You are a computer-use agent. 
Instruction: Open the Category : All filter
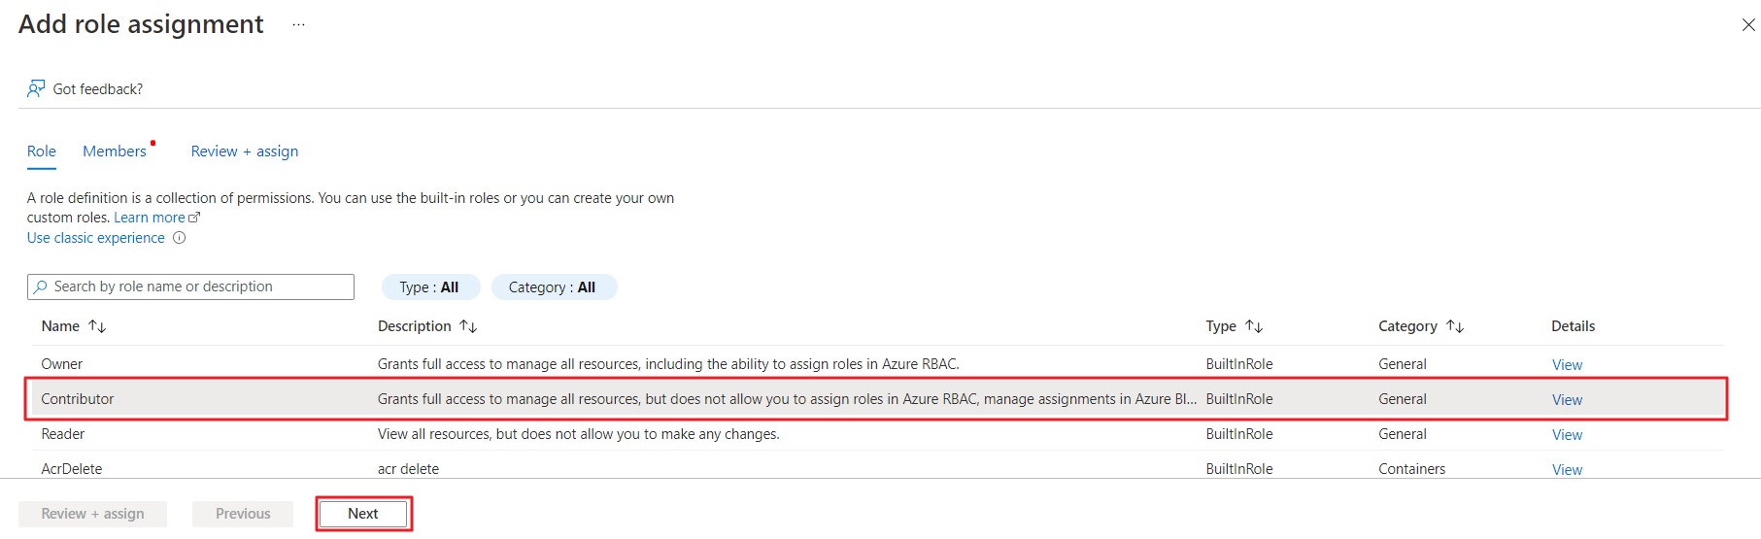pos(553,287)
